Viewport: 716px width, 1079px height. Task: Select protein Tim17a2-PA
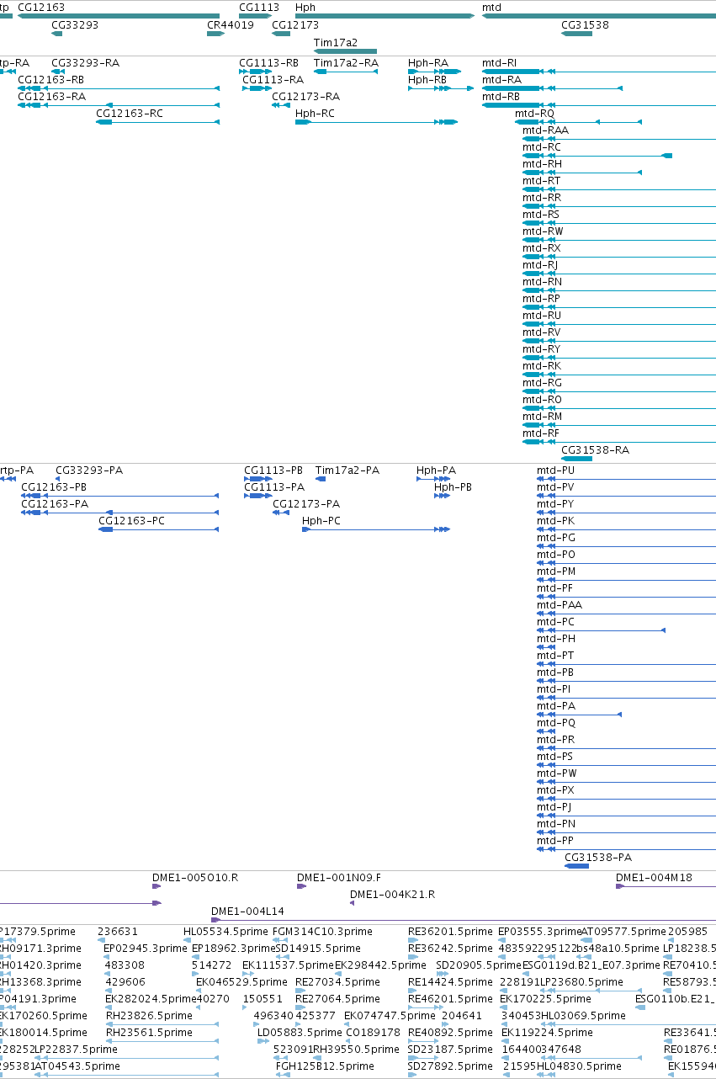click(x=347, y=470)
